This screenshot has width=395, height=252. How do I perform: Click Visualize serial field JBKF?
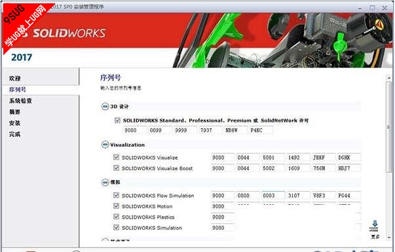point(324,157)
